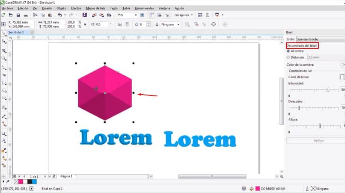345x193 pixels.
Task: Switch to the Página 1 tab
Action: tap(66, 176)
